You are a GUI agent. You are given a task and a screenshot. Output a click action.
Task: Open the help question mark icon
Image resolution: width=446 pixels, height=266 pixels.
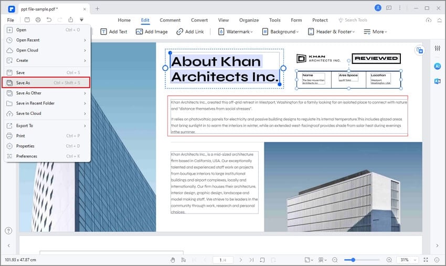8,231
